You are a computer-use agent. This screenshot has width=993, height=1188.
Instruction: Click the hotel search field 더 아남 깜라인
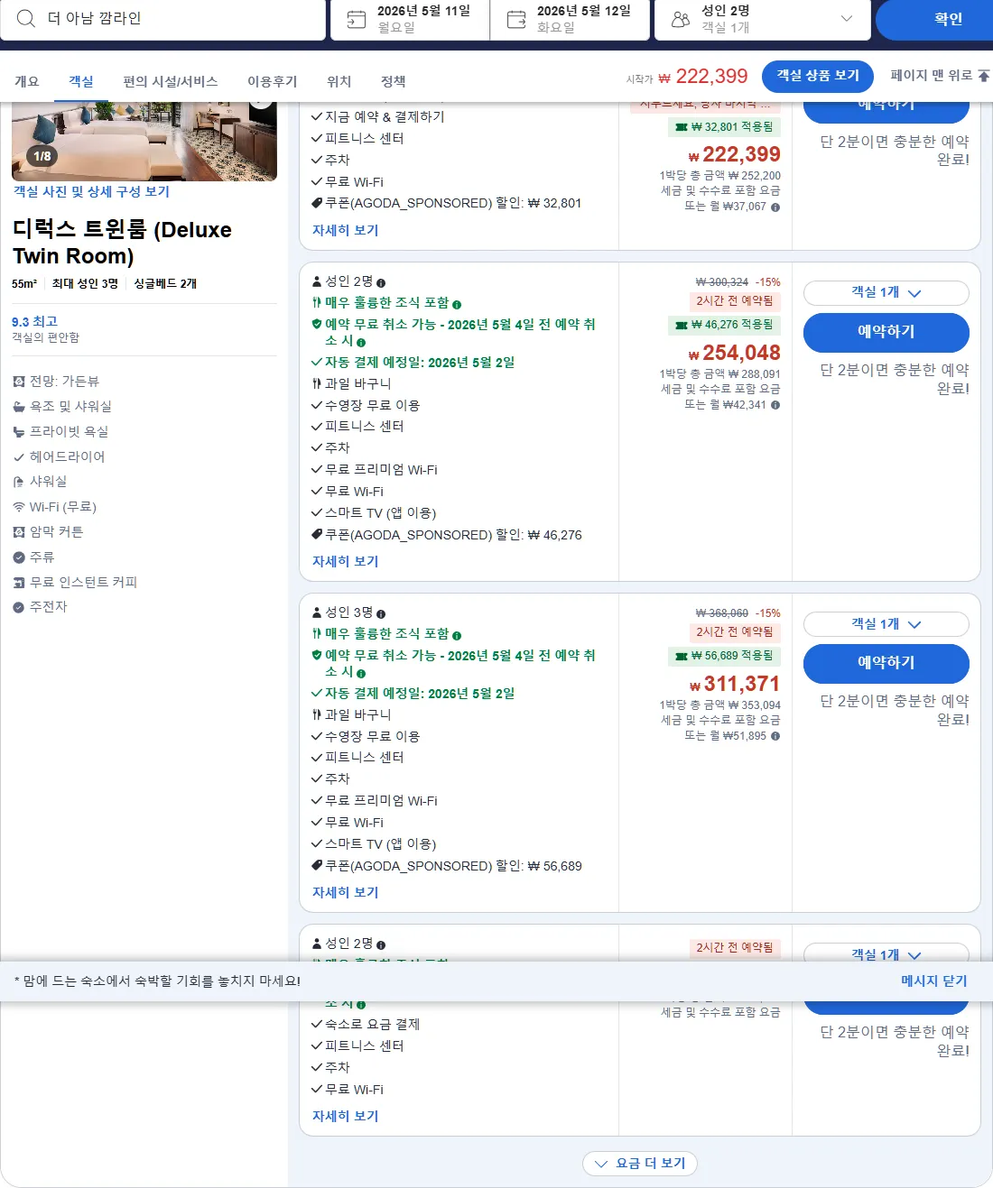point(162,19)
